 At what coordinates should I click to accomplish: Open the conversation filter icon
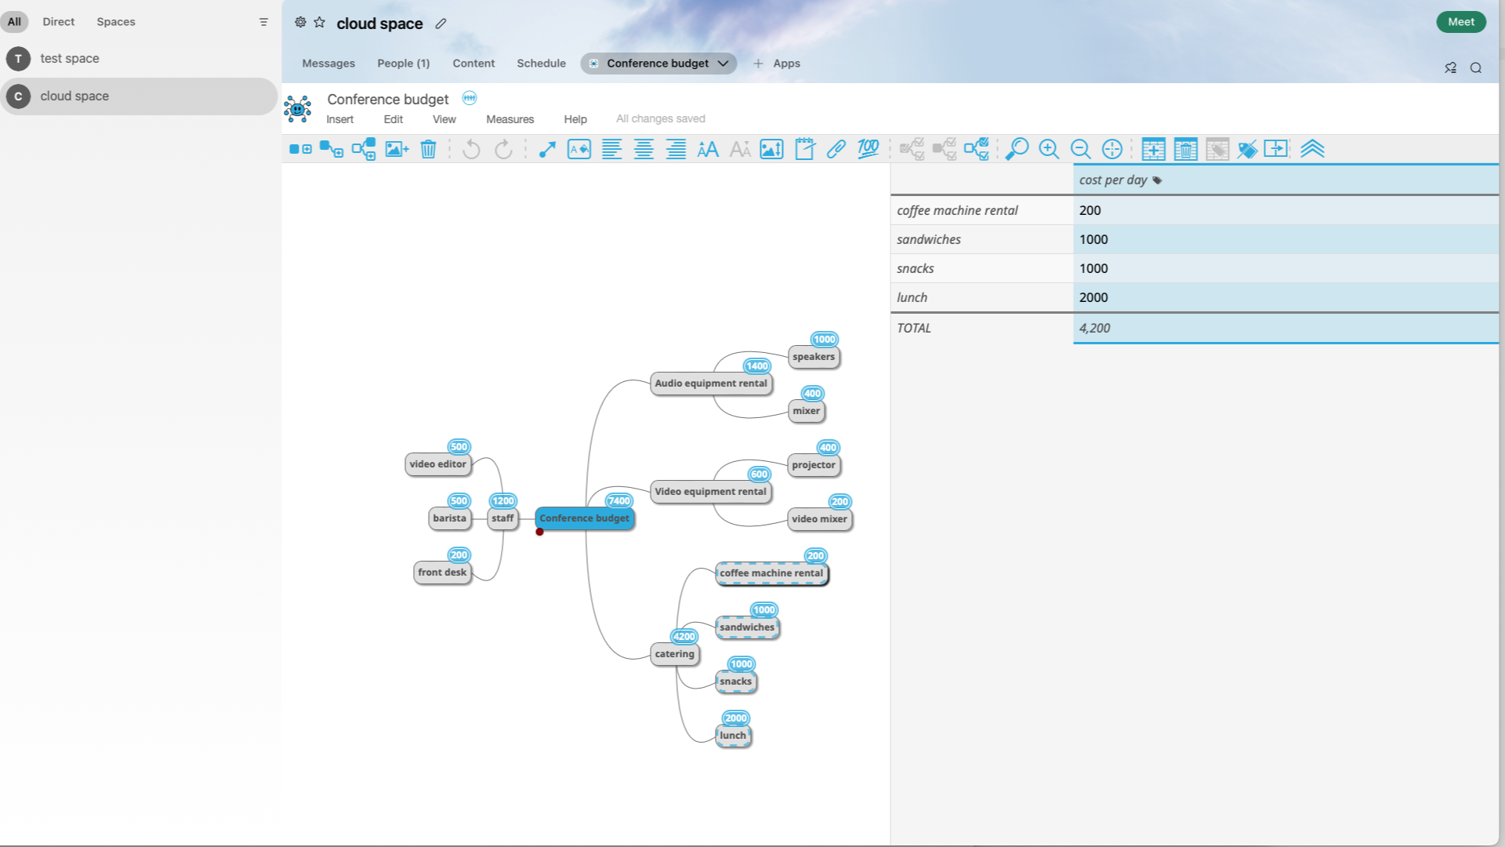click(x=263, y=22)
